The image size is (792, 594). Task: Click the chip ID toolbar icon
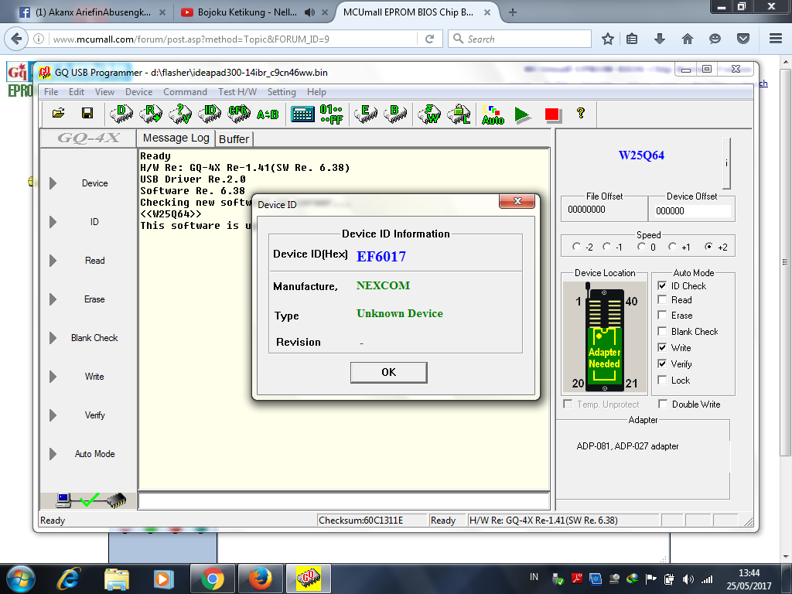[209, 114]
